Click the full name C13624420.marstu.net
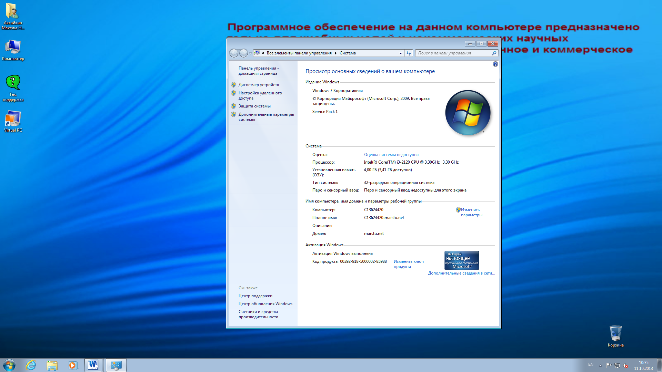 (384, 218)
